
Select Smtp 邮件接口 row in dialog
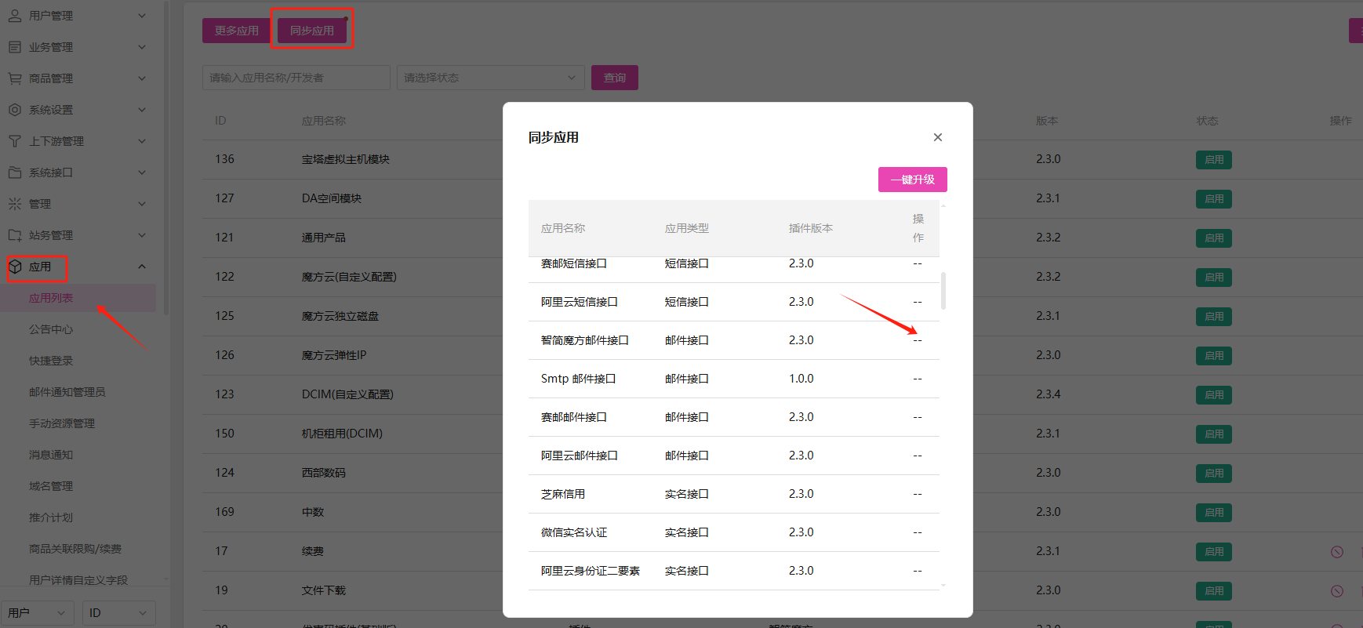pos(734,379)
